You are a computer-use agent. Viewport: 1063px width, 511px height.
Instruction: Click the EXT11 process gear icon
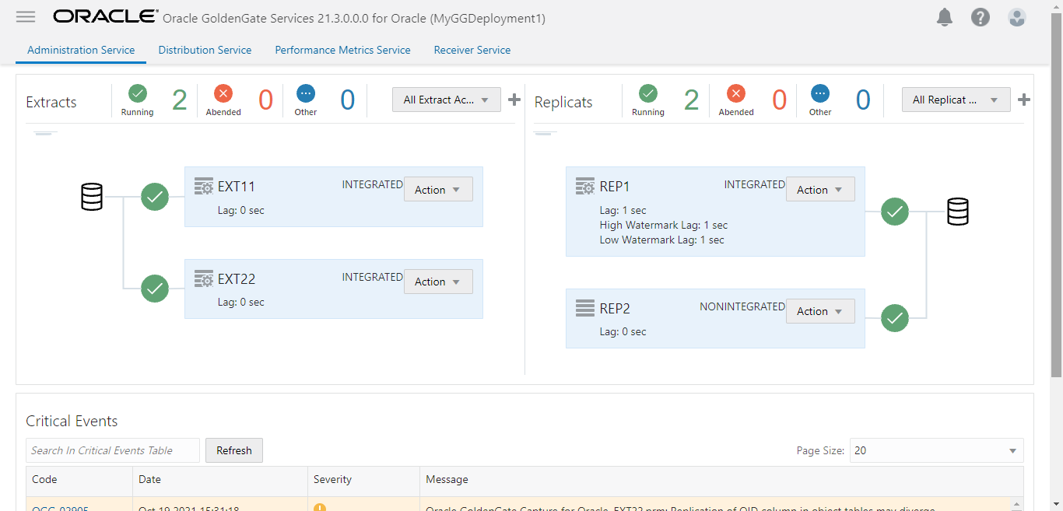pyautogui.click(x=203, y=187)
